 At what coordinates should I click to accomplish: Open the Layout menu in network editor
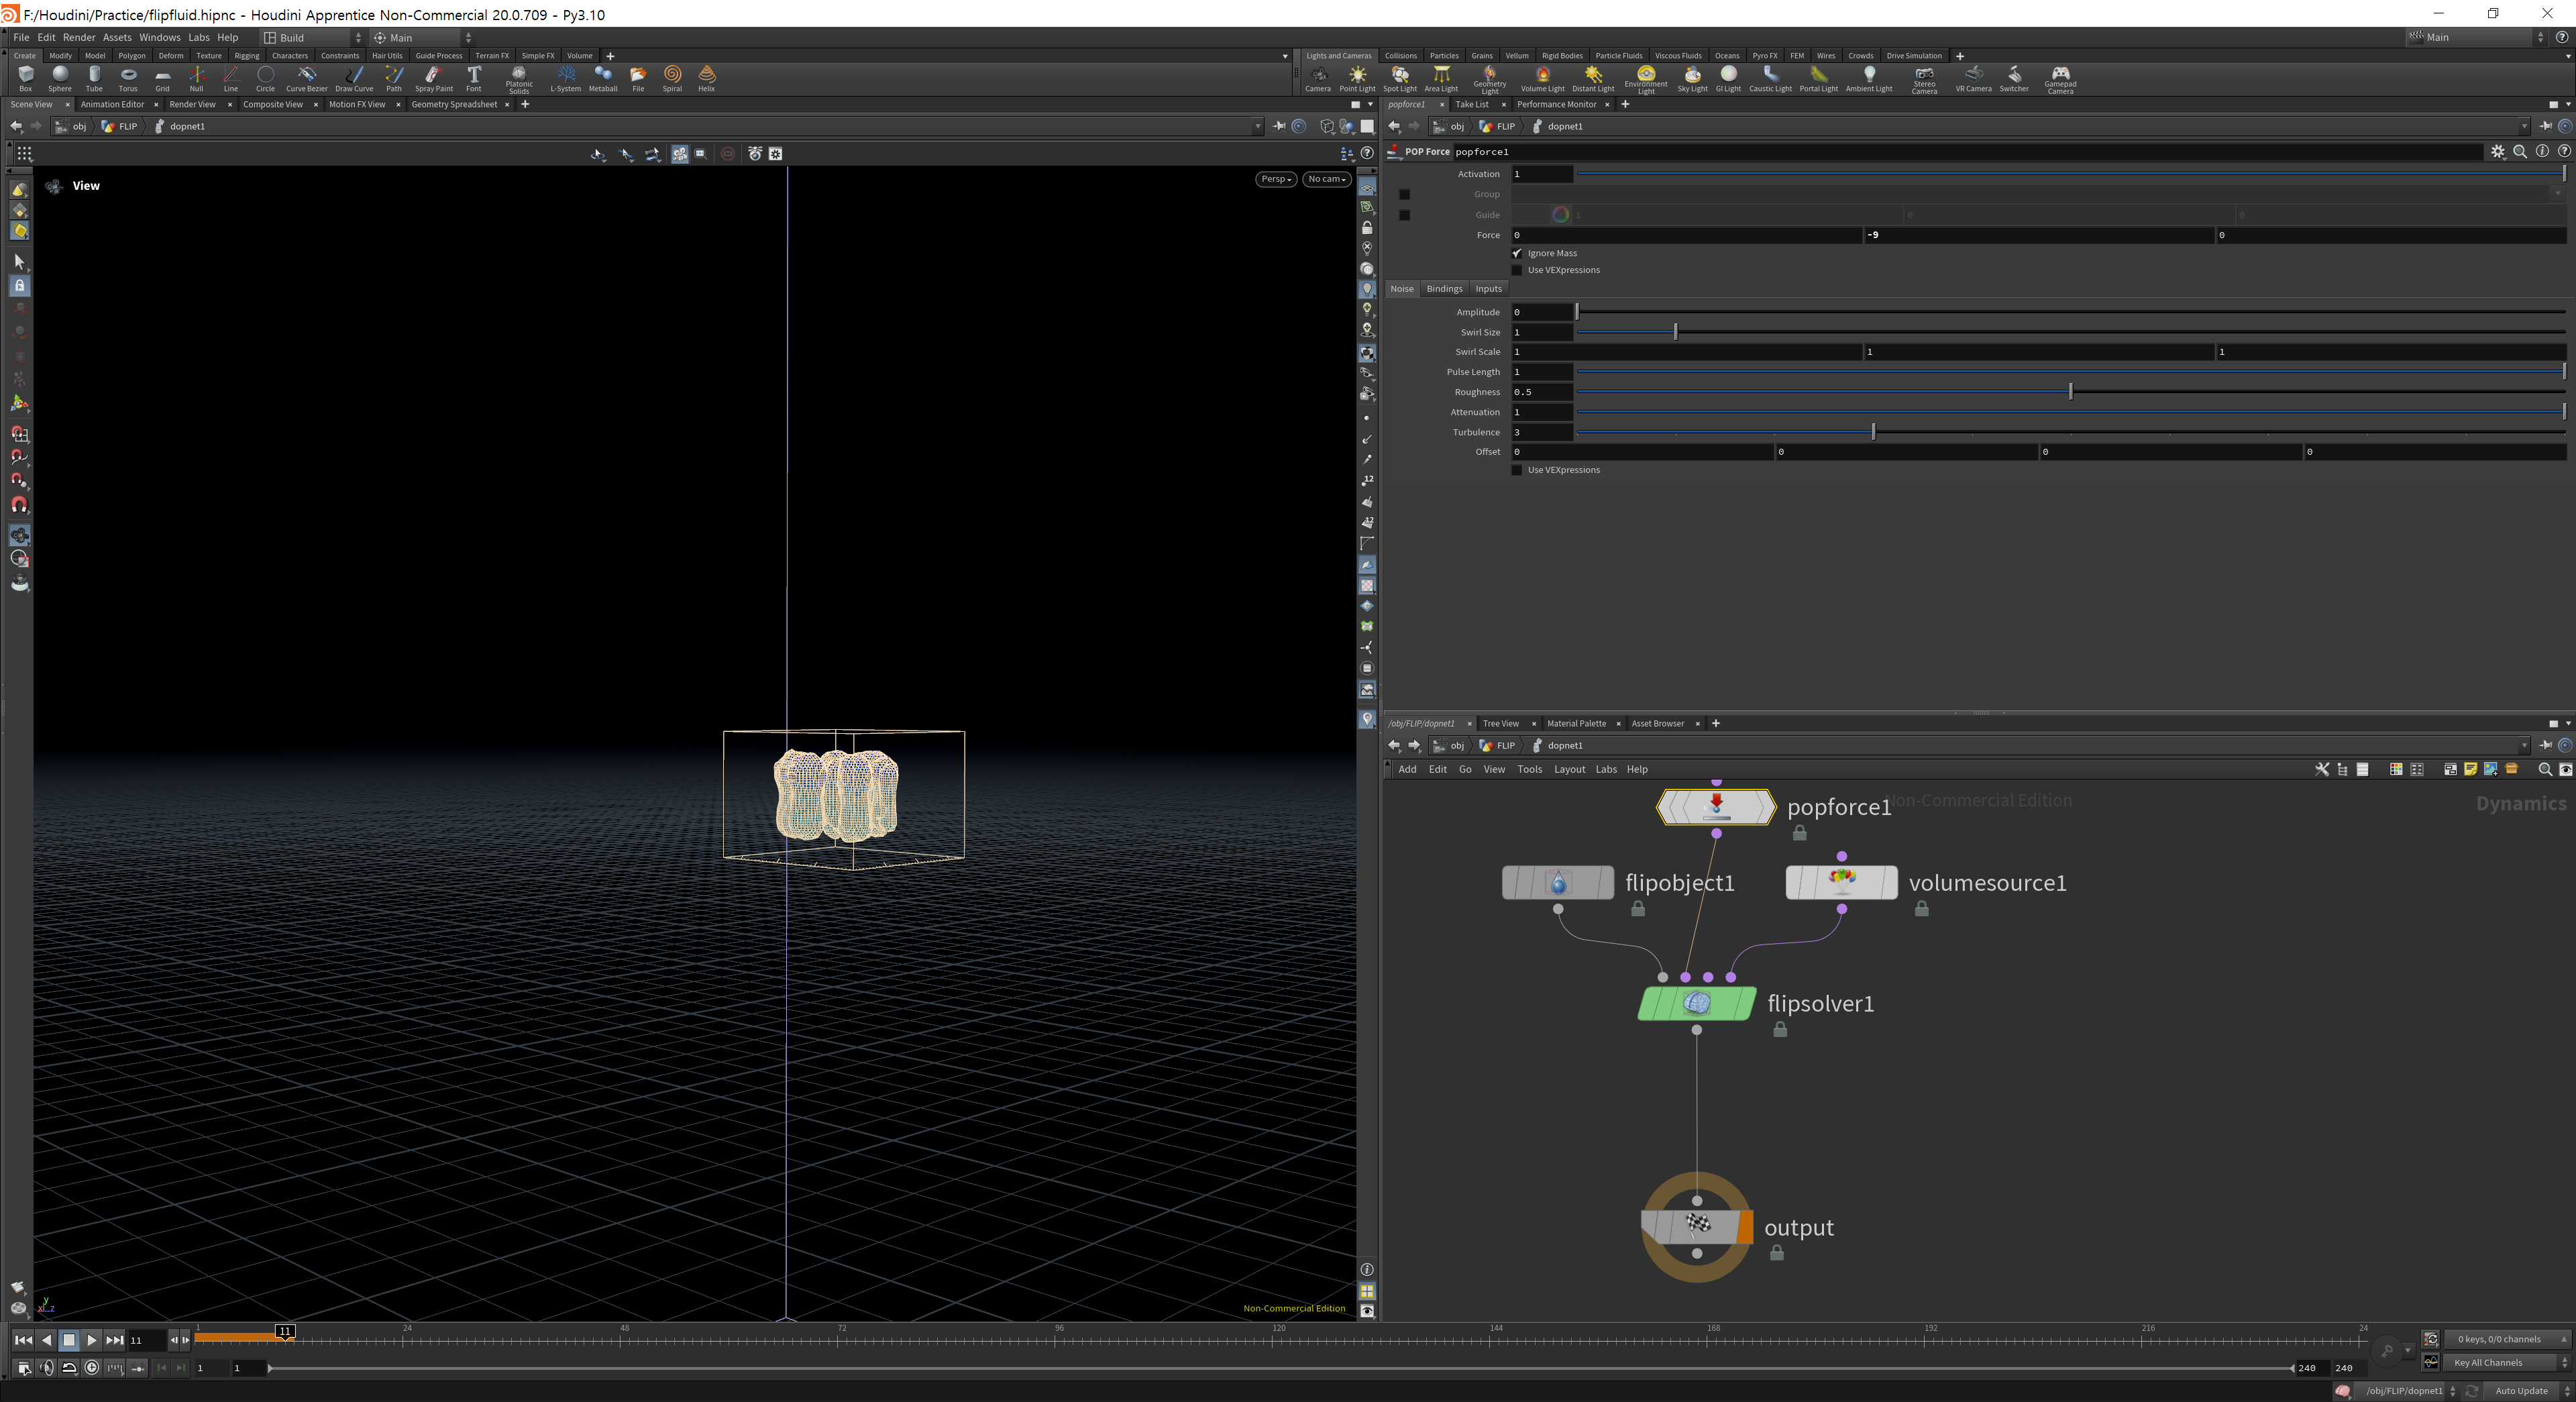[x=1568, y=769]
